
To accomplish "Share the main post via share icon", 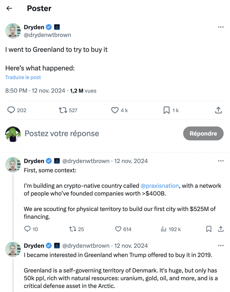I will tap(218, 110).
